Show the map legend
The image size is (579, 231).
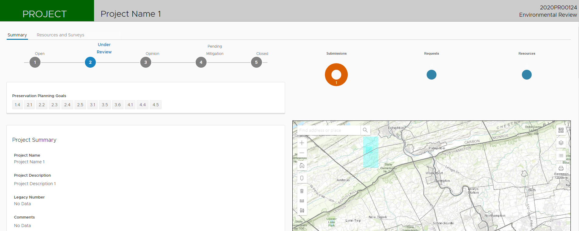(x=561, y=156)
